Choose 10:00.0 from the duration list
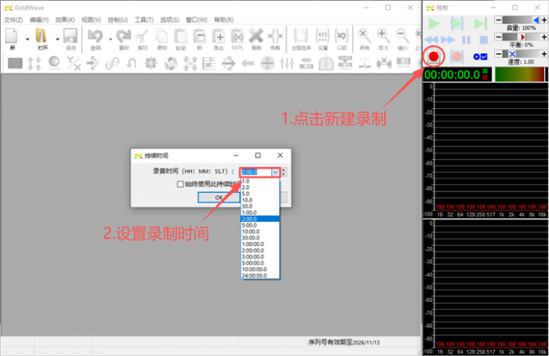 coord(260,232)
